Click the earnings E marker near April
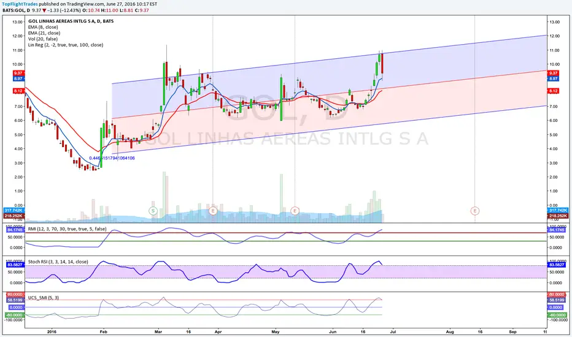This screenshot has height=337, width=572. (x=213, y=211)
